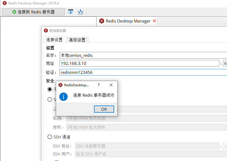This screenshot has width=227, height=161.
Task: Click the Redis port number field
Action: (225, 63)
